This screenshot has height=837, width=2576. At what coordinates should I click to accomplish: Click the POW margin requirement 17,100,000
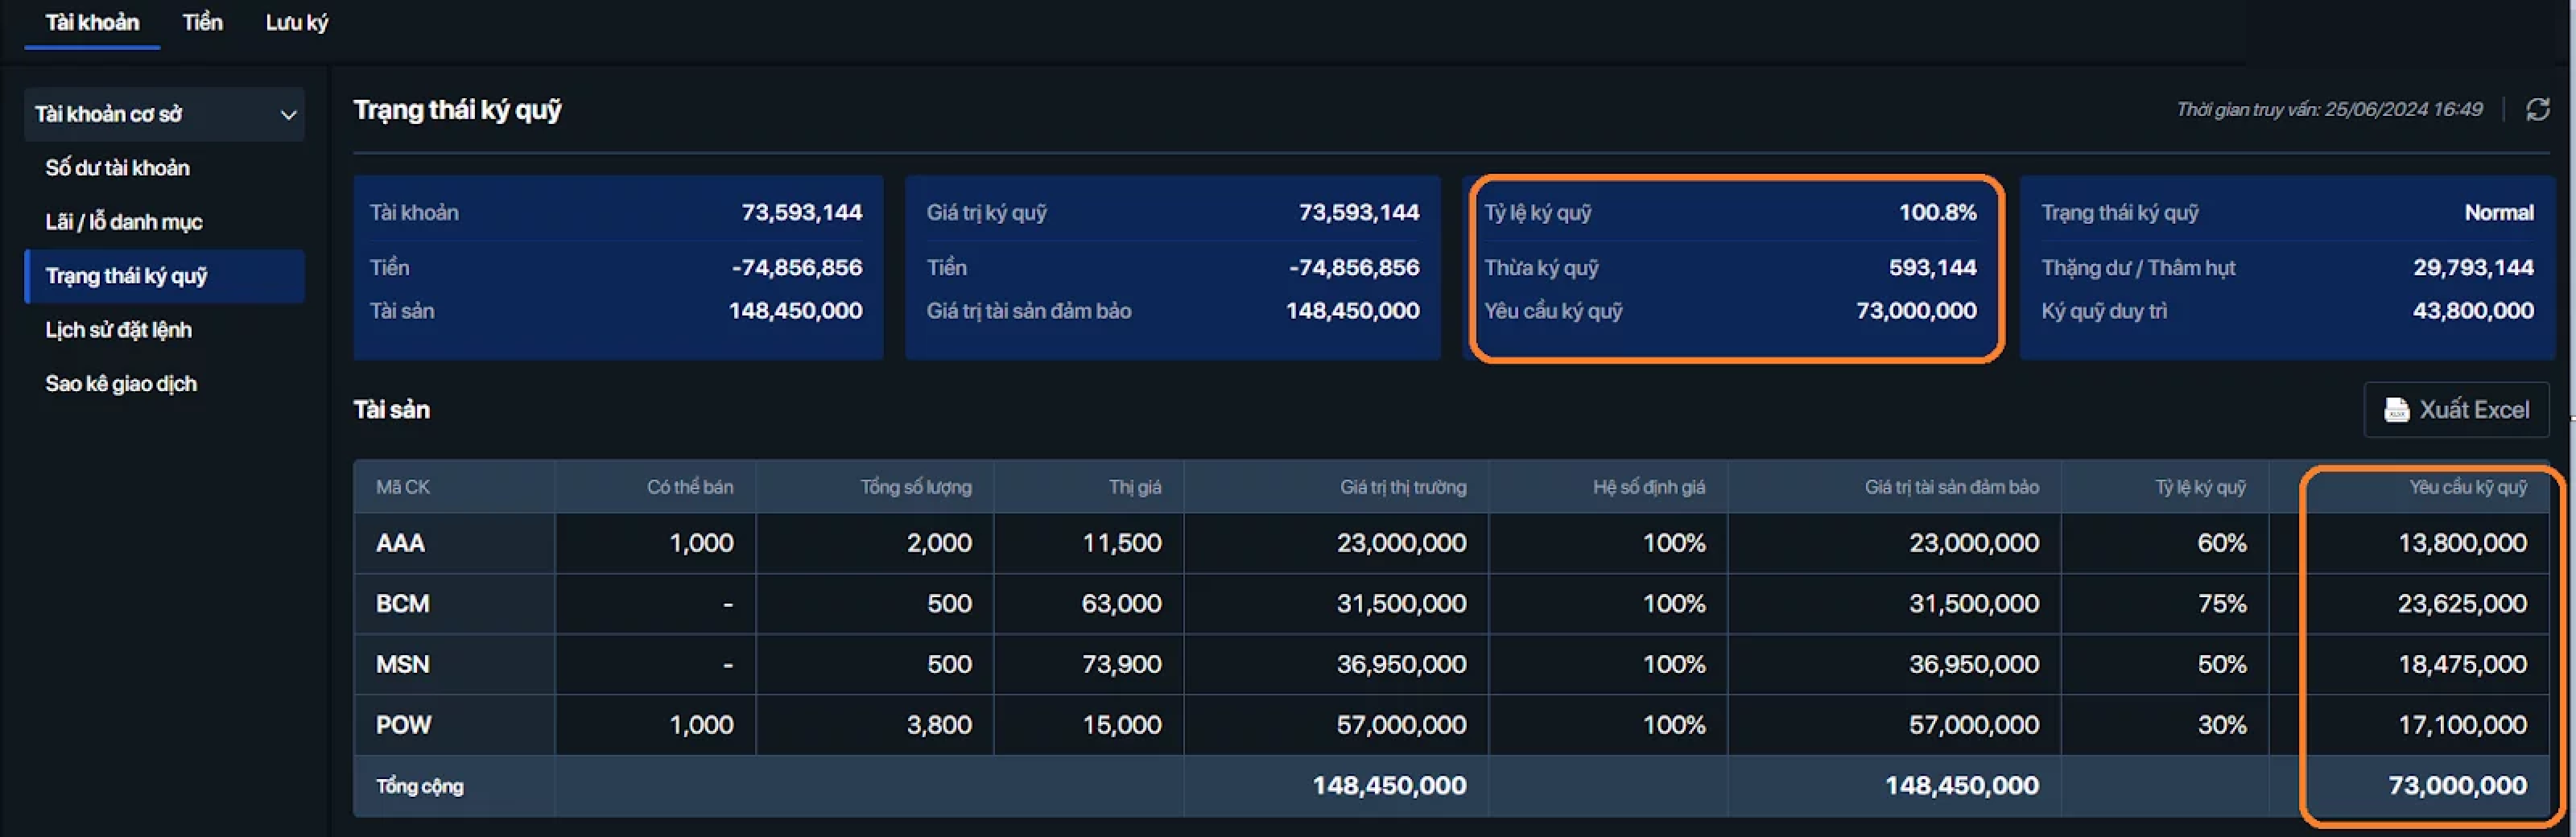pos(2462,725)
